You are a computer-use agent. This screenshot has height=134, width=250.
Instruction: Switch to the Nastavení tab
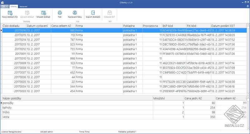click(23, 6)
